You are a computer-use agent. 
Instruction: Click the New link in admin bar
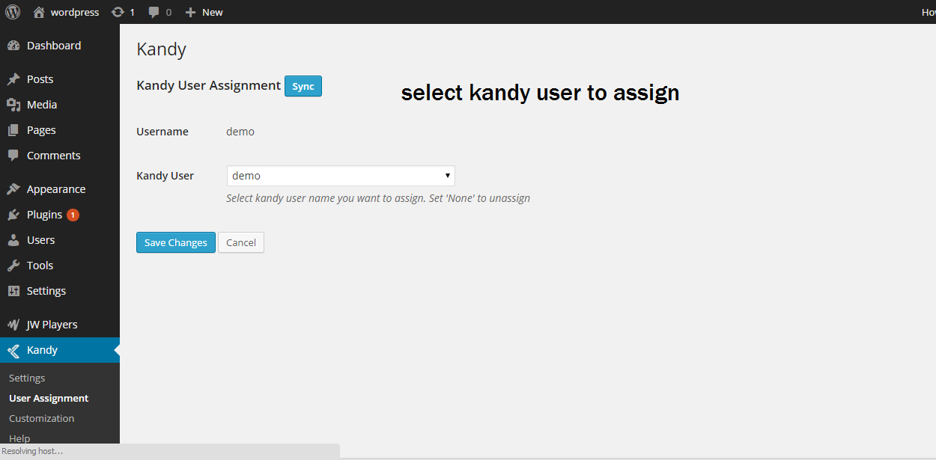click(x=213, y=12)
